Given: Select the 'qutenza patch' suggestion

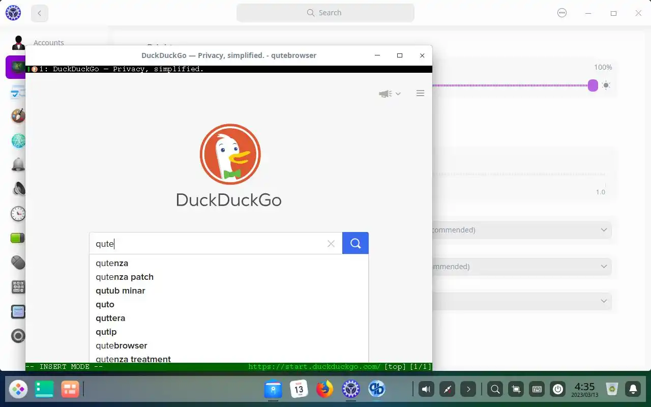Looking at the screenshot, I should click(x=229, y=277).
